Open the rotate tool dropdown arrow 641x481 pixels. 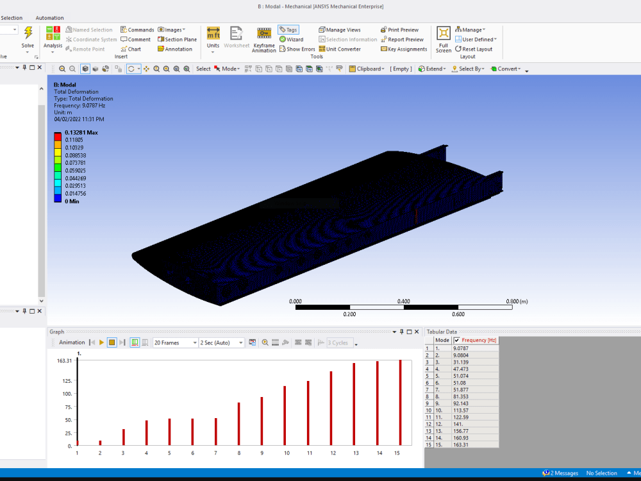tap(139, 69)
